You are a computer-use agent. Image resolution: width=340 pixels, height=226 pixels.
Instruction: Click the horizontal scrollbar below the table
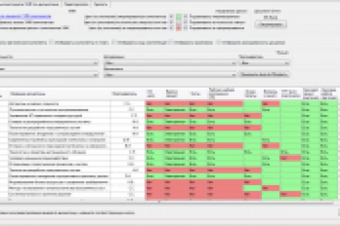pos(167,203)
